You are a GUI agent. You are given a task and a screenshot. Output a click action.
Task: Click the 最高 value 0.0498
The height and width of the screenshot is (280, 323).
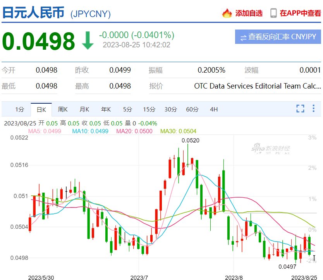click(x=120, y=86)
